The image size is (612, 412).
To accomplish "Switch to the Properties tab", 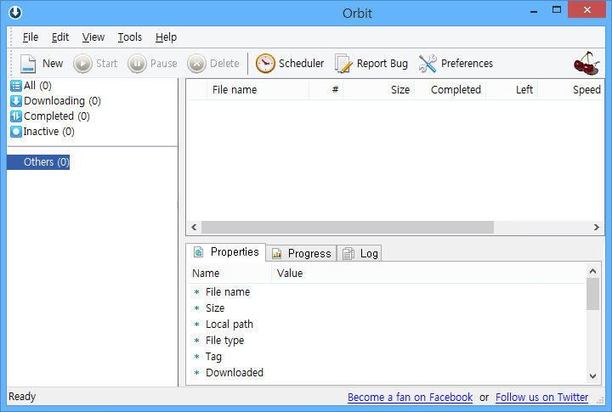I will click(226, 252).
